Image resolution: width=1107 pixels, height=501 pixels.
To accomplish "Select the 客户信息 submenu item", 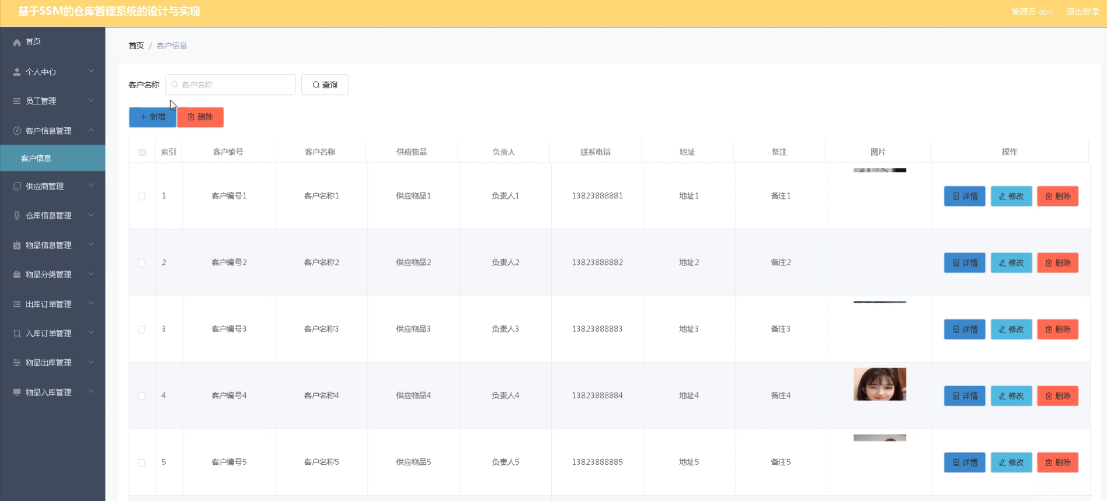I will tap(53, 158).
